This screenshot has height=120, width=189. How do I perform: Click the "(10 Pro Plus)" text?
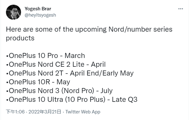[85, 100]
